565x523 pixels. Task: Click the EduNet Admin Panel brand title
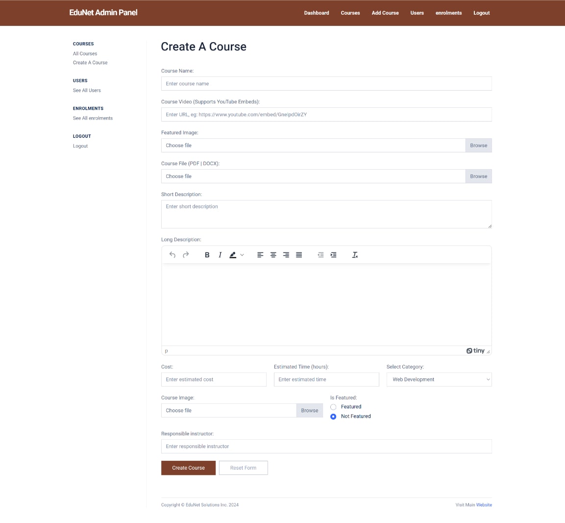tap(103, 13)
